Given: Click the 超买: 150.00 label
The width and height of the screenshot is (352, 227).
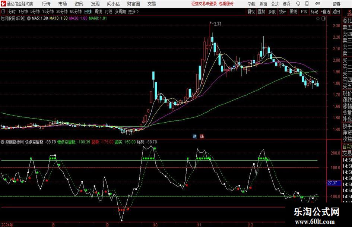Looking at the screenshot, I should [x=125, y=142].
